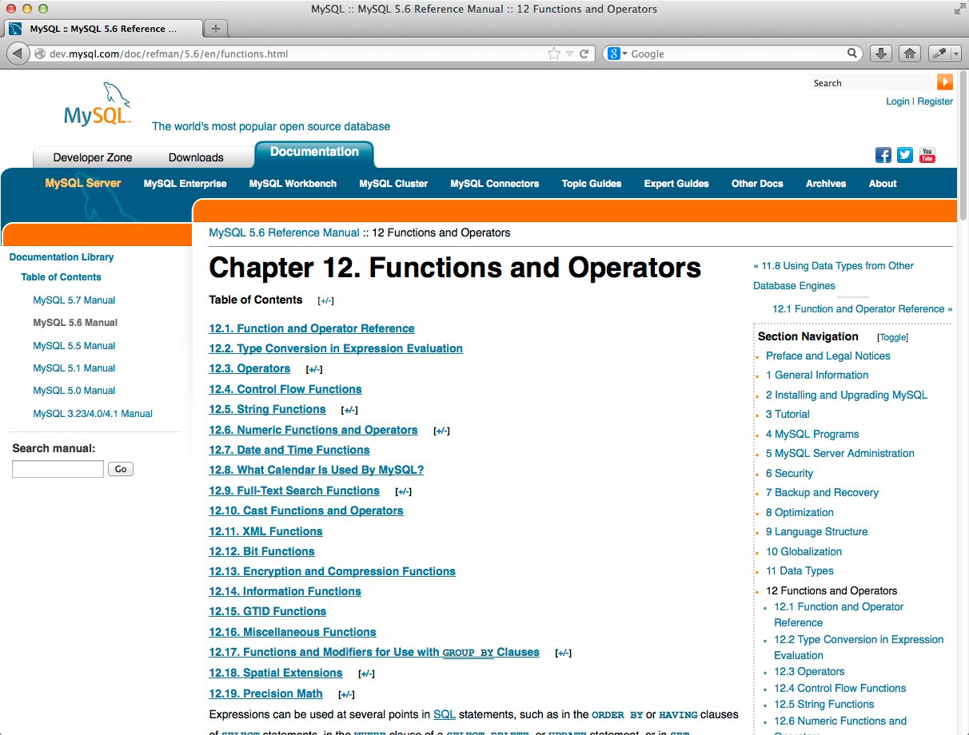Open MySQL 5.6 Reference Manual breadcrumb
969x735 pixels.
tap(284, 232)
